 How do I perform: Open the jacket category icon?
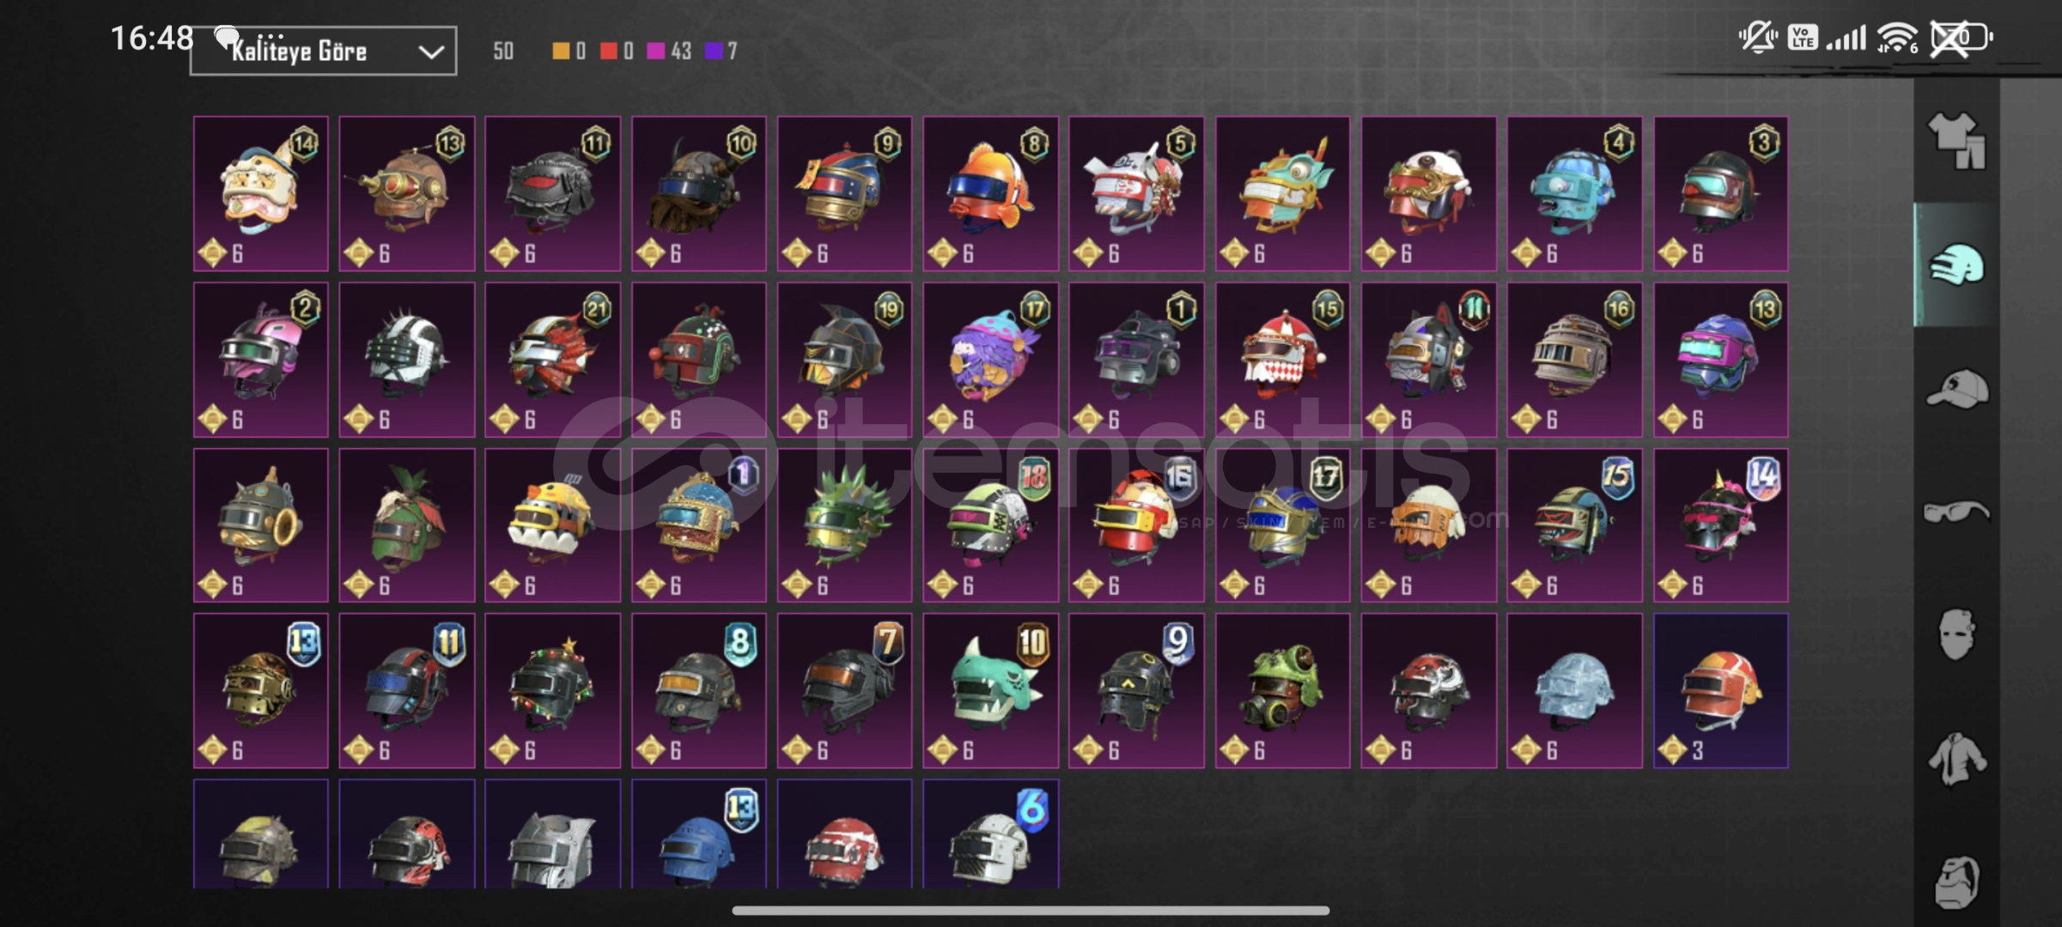tap(1956, 759)
